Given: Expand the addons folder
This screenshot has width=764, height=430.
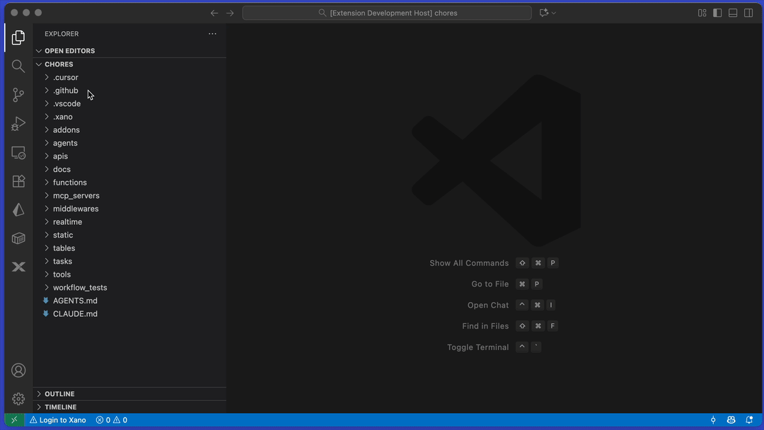Looking at the screenshot, I should 129,130.
